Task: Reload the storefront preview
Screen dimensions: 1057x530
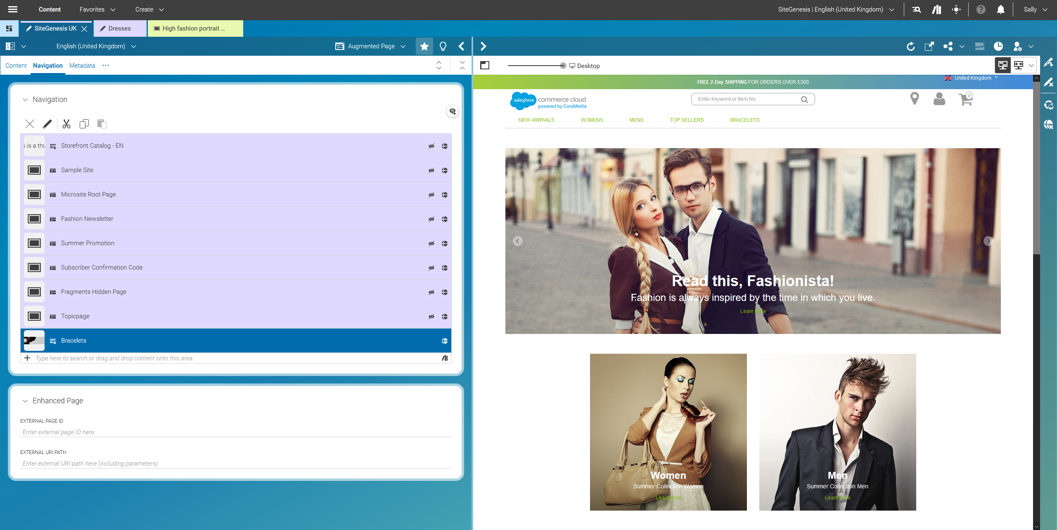Action: pyautogui.click(x=911, y=46)
